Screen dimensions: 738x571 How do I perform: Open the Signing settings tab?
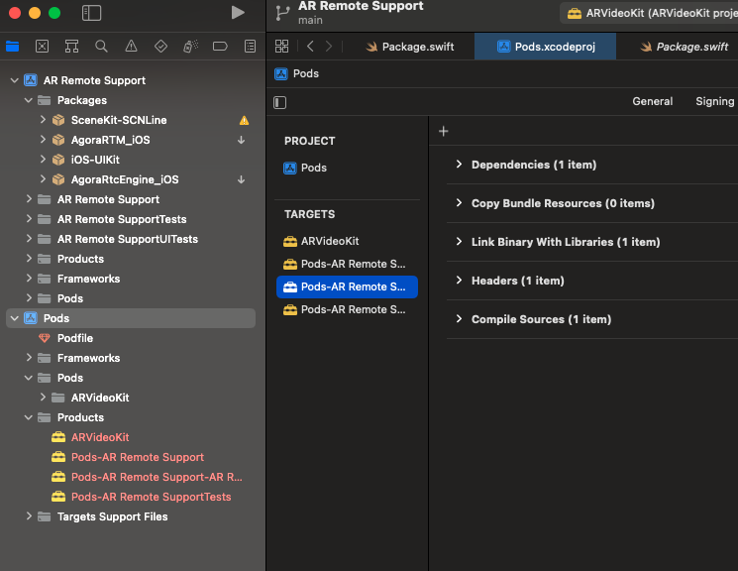coord(714,101)
